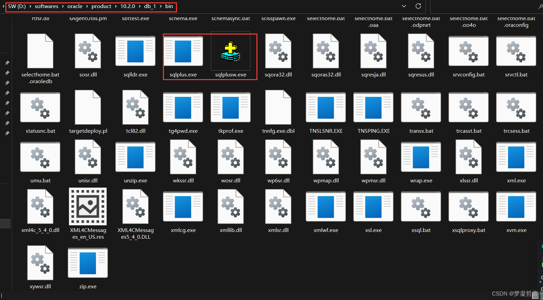Select the TNSLSNR.EXE file icon
The image size is (543, 300).
coord(326,108)
